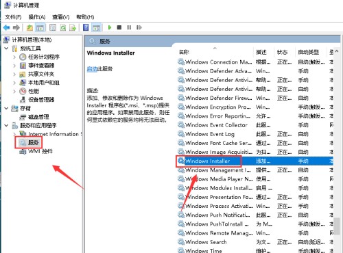The height and width of the screenshot is (253, 343).
Task: Toggle the Show/Hide action pane icon
Action: click(96, 28)
